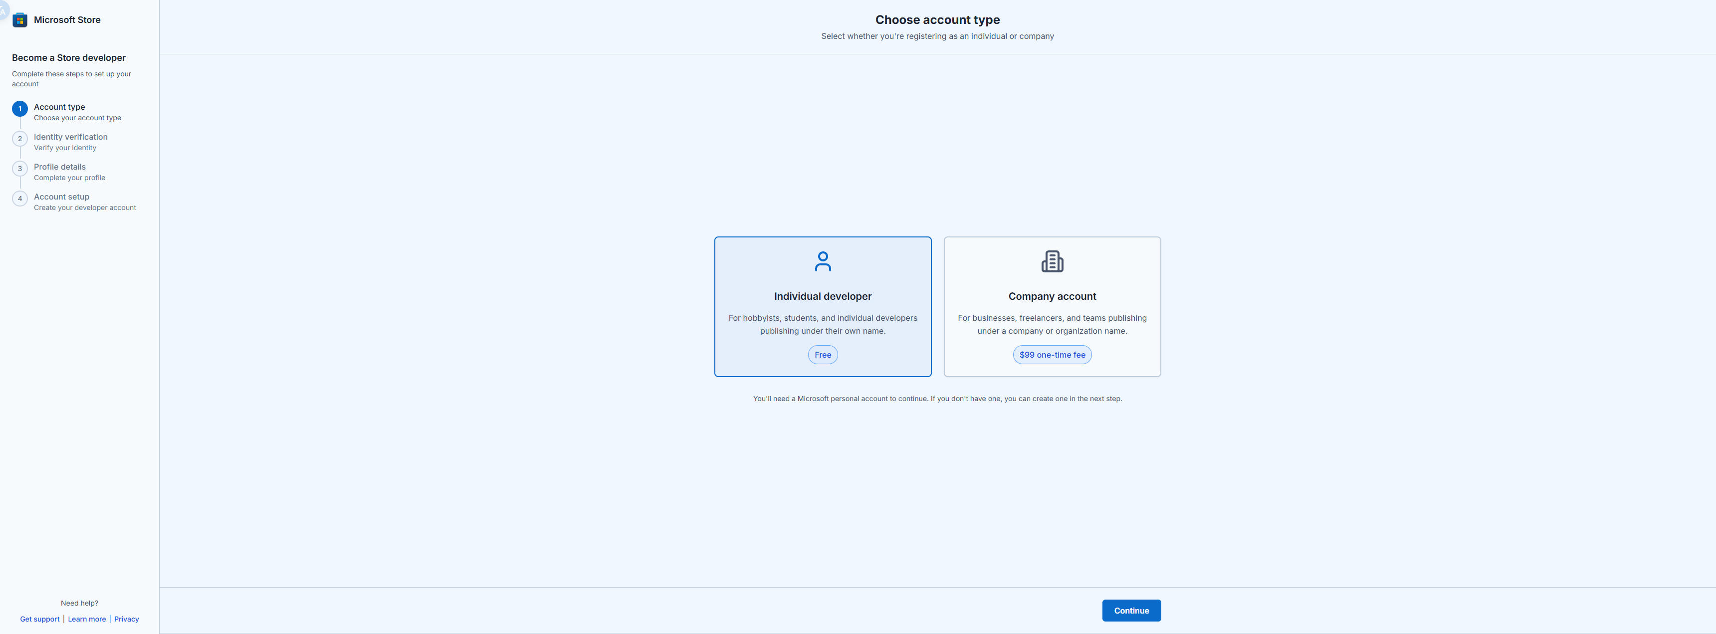Open the Privacy link
Screen dimensions: 1716x634
(127, 620)
